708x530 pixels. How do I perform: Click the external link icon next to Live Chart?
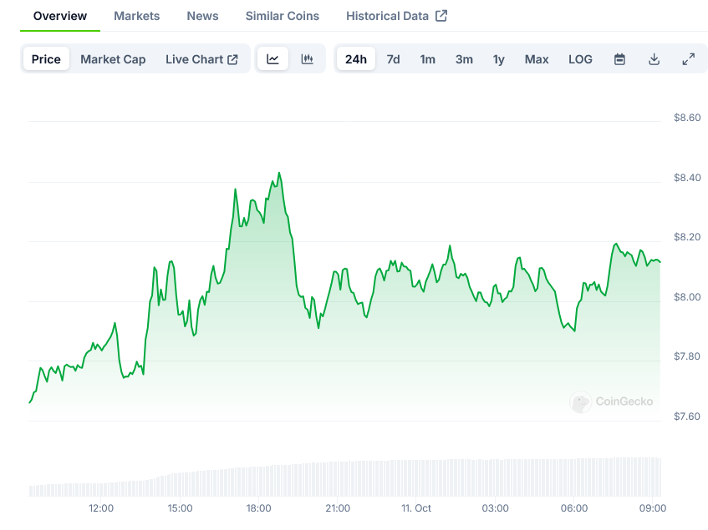pos(232,59)
